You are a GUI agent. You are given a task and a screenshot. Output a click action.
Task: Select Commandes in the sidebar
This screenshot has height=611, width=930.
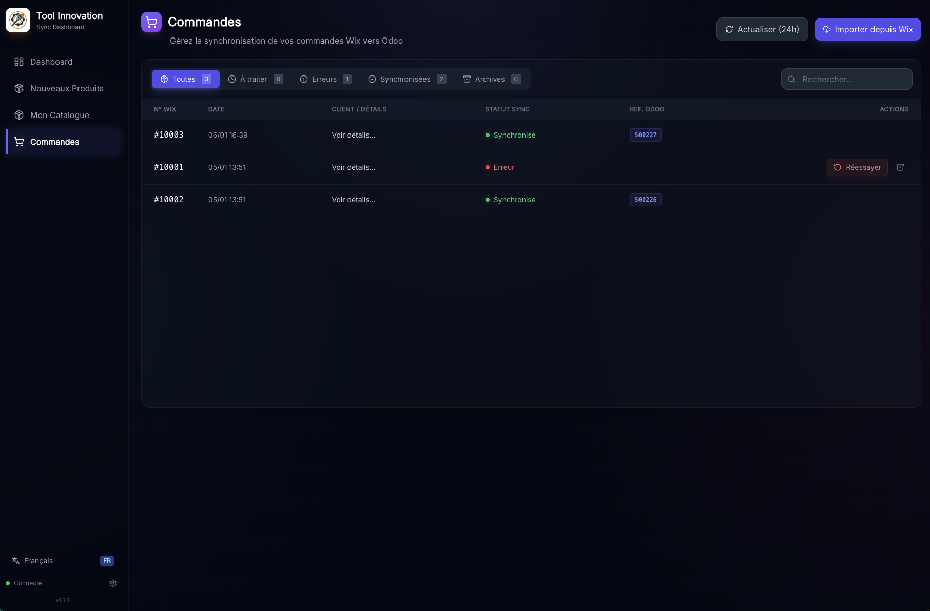(54, 142)
